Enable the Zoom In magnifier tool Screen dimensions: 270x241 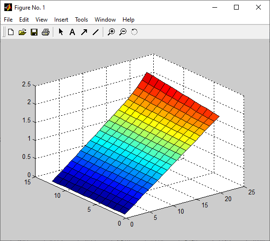click(x=111, y=32)
